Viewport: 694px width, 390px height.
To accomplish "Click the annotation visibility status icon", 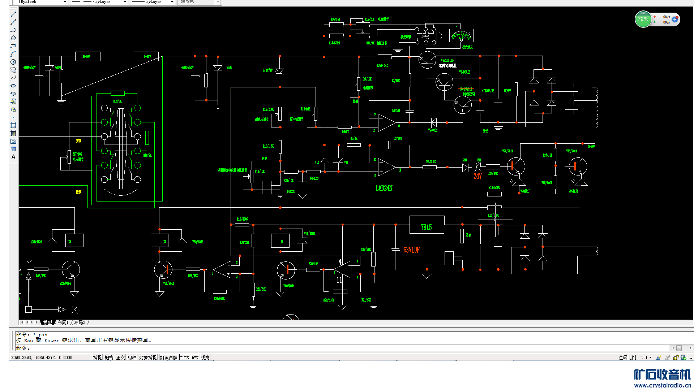I will pyautogui.click(x=658, y=357).
